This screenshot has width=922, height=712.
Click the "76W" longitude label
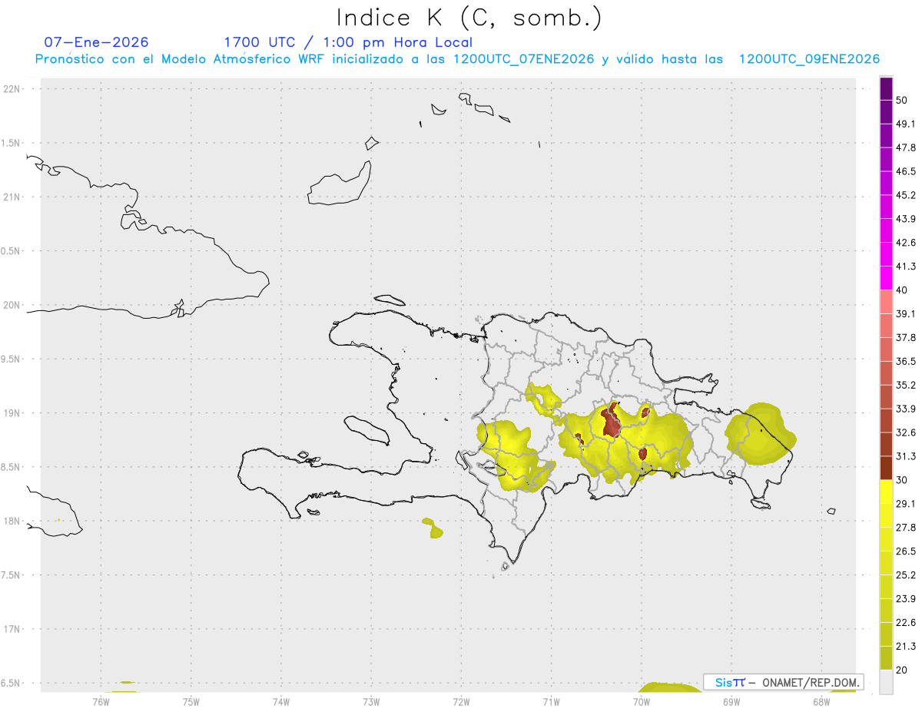pyautogui.click(x=101, y=701)
